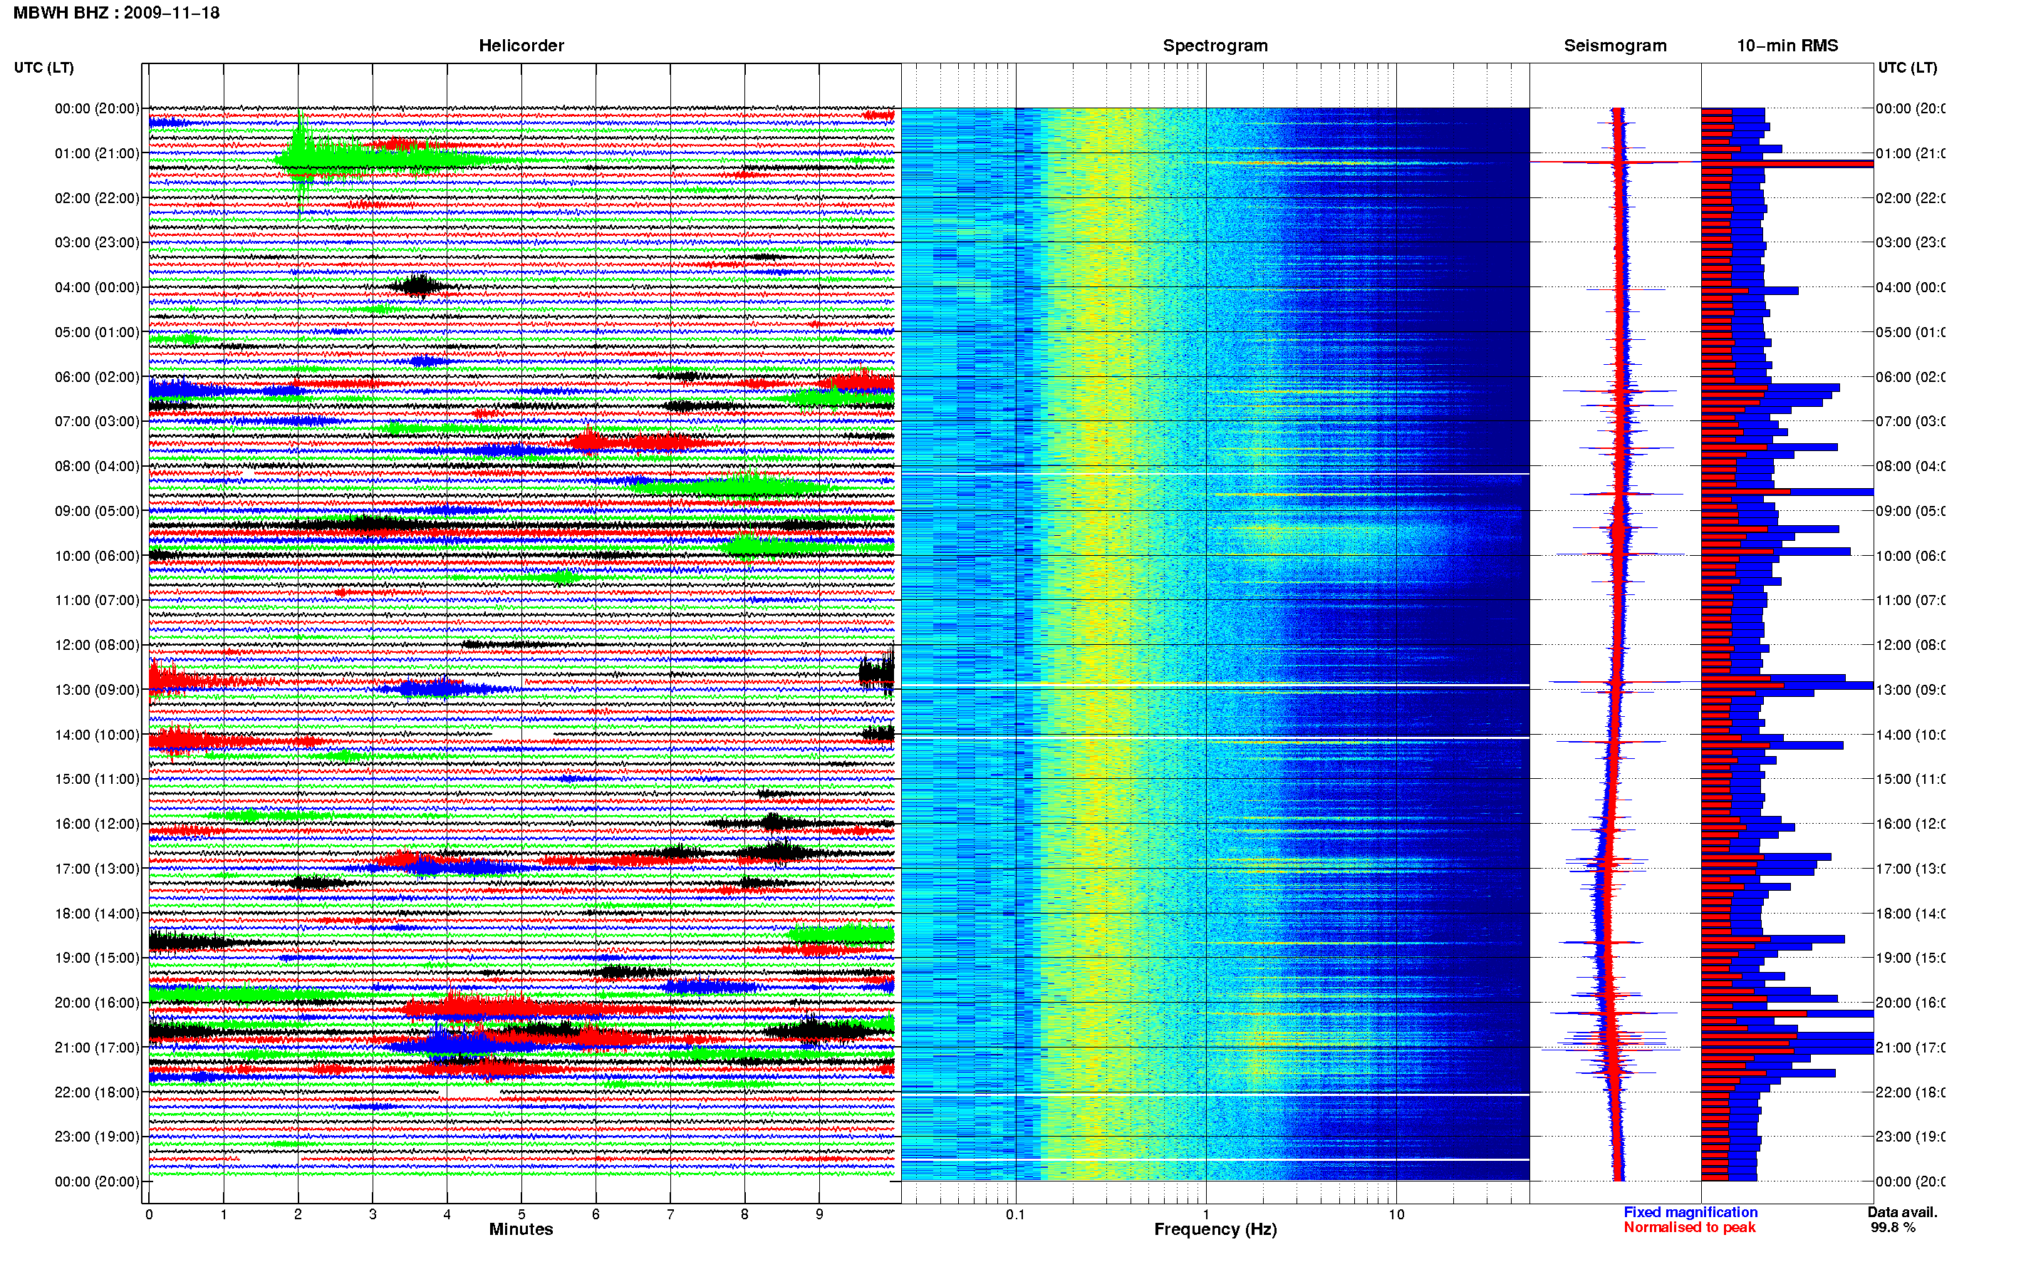Image resolution: width=2026 pixels, height=1267 pixels.
Task: Click the top-left 00:00 (20:00) time label
Action: pos(97,108)
